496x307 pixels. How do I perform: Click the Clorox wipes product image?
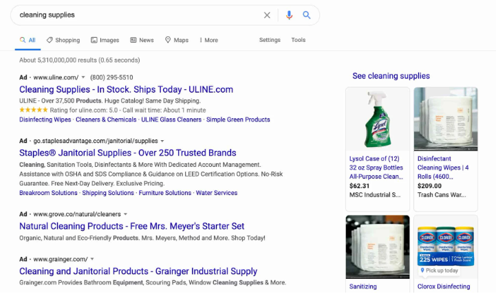click(441, 249)
